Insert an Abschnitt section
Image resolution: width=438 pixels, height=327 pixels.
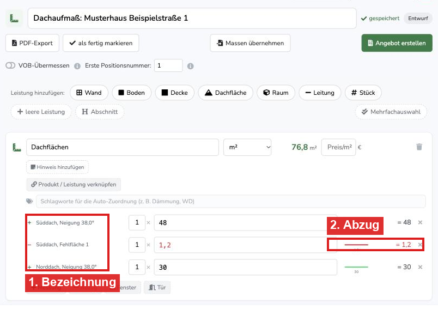click(100, 112)
